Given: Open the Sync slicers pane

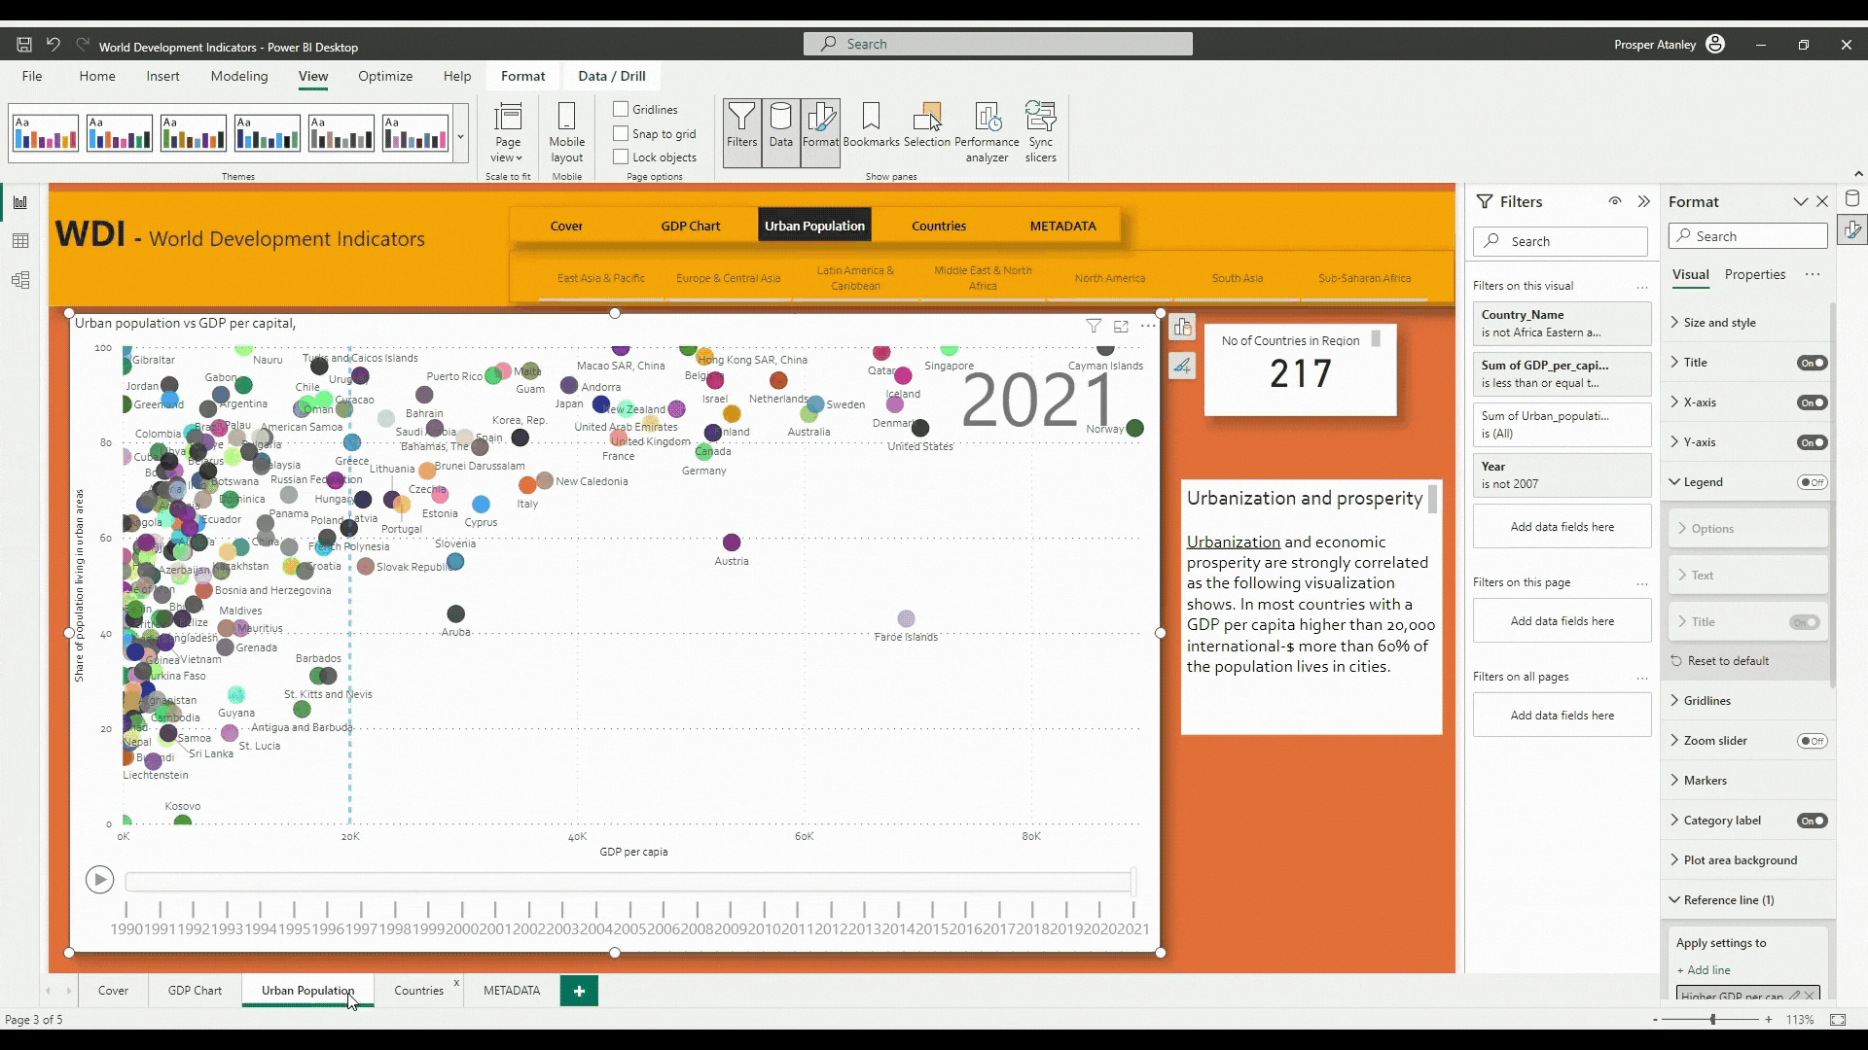Looking at the screenshot, I should 1040,131.
